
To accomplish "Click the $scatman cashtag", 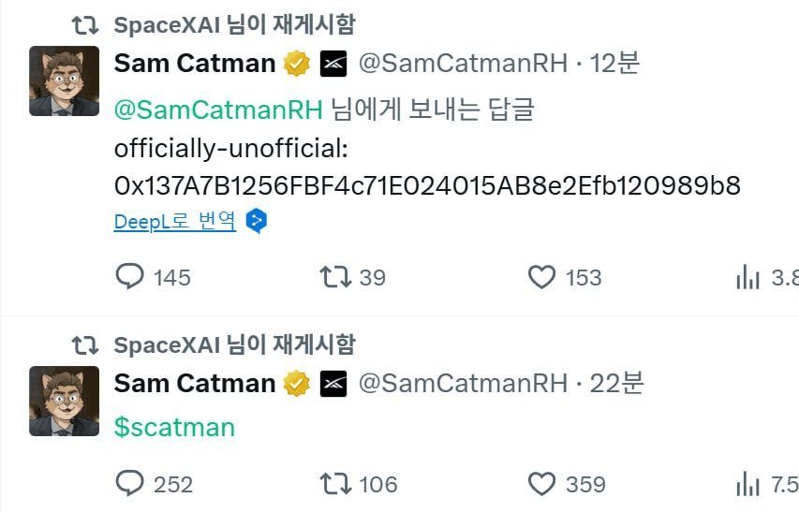I will [x=174, y=427].
